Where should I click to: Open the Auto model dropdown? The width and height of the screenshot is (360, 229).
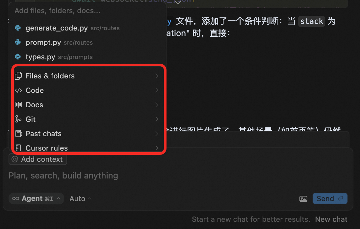[80, 198]
